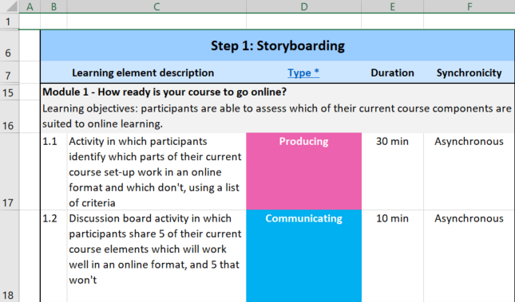
Task: Select column C header
Action: tap(156, 6)
